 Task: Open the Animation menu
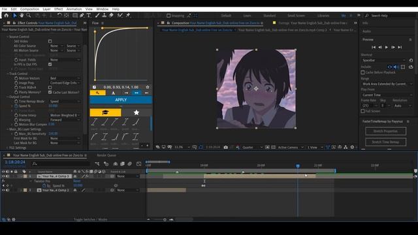(x=74, y=9)
